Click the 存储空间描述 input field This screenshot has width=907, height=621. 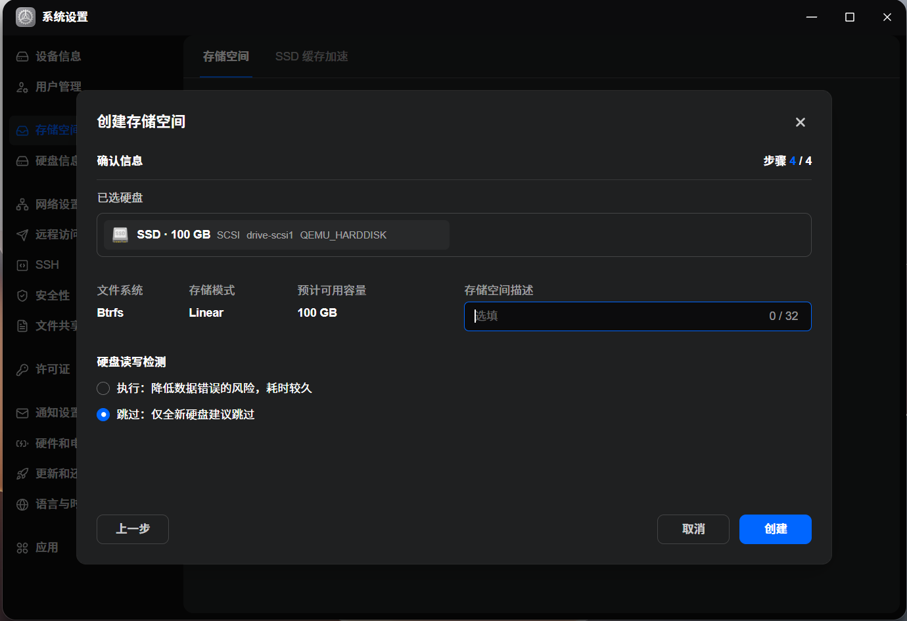coord(638,316)
